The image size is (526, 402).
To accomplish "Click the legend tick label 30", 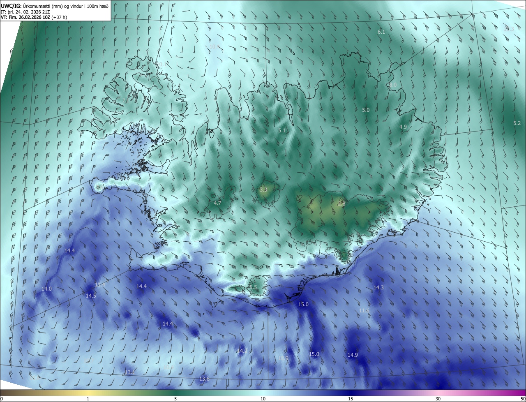I will pos(438,399).
